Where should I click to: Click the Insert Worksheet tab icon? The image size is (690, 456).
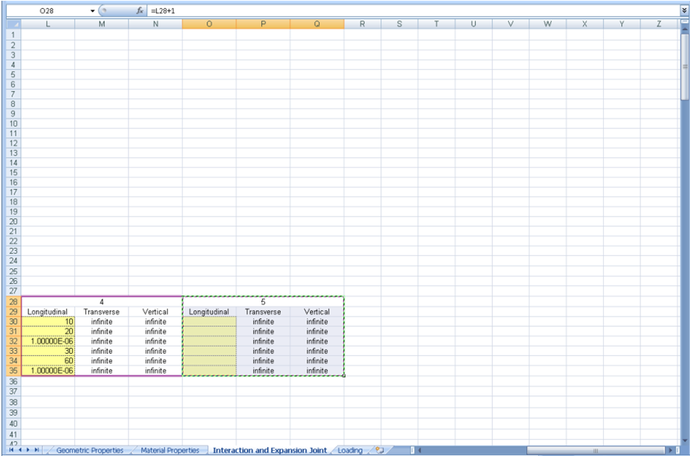tap(379, 450)
